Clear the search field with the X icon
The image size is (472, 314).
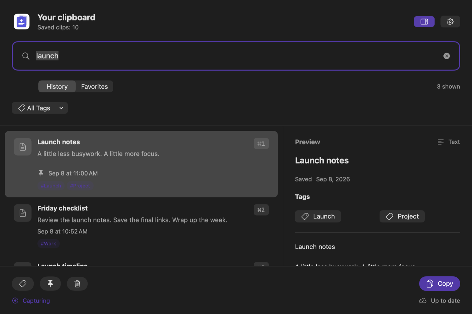pyautogui.click(x=446, y=56)
